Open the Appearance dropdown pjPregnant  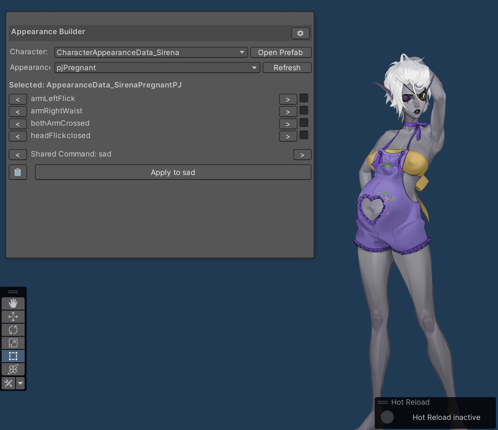pos(157,68)
